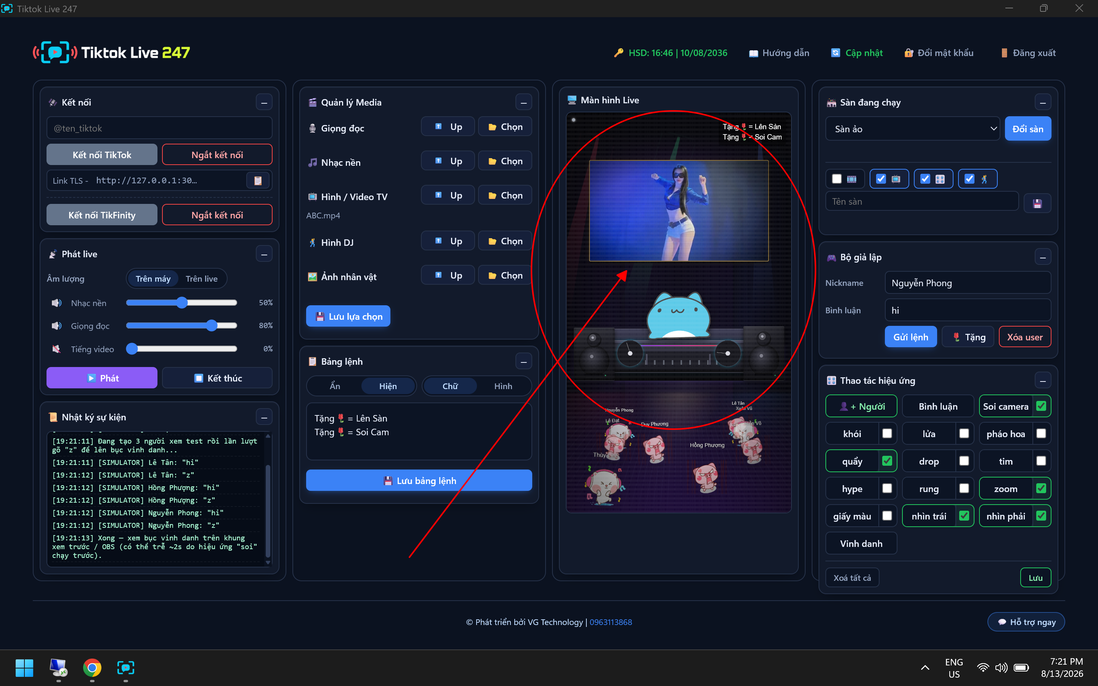Select the Trên máy volume tab
Image resolution: width=1098 pixels, height=686 pixels.
pyautogui.click(x=153, y=279)
